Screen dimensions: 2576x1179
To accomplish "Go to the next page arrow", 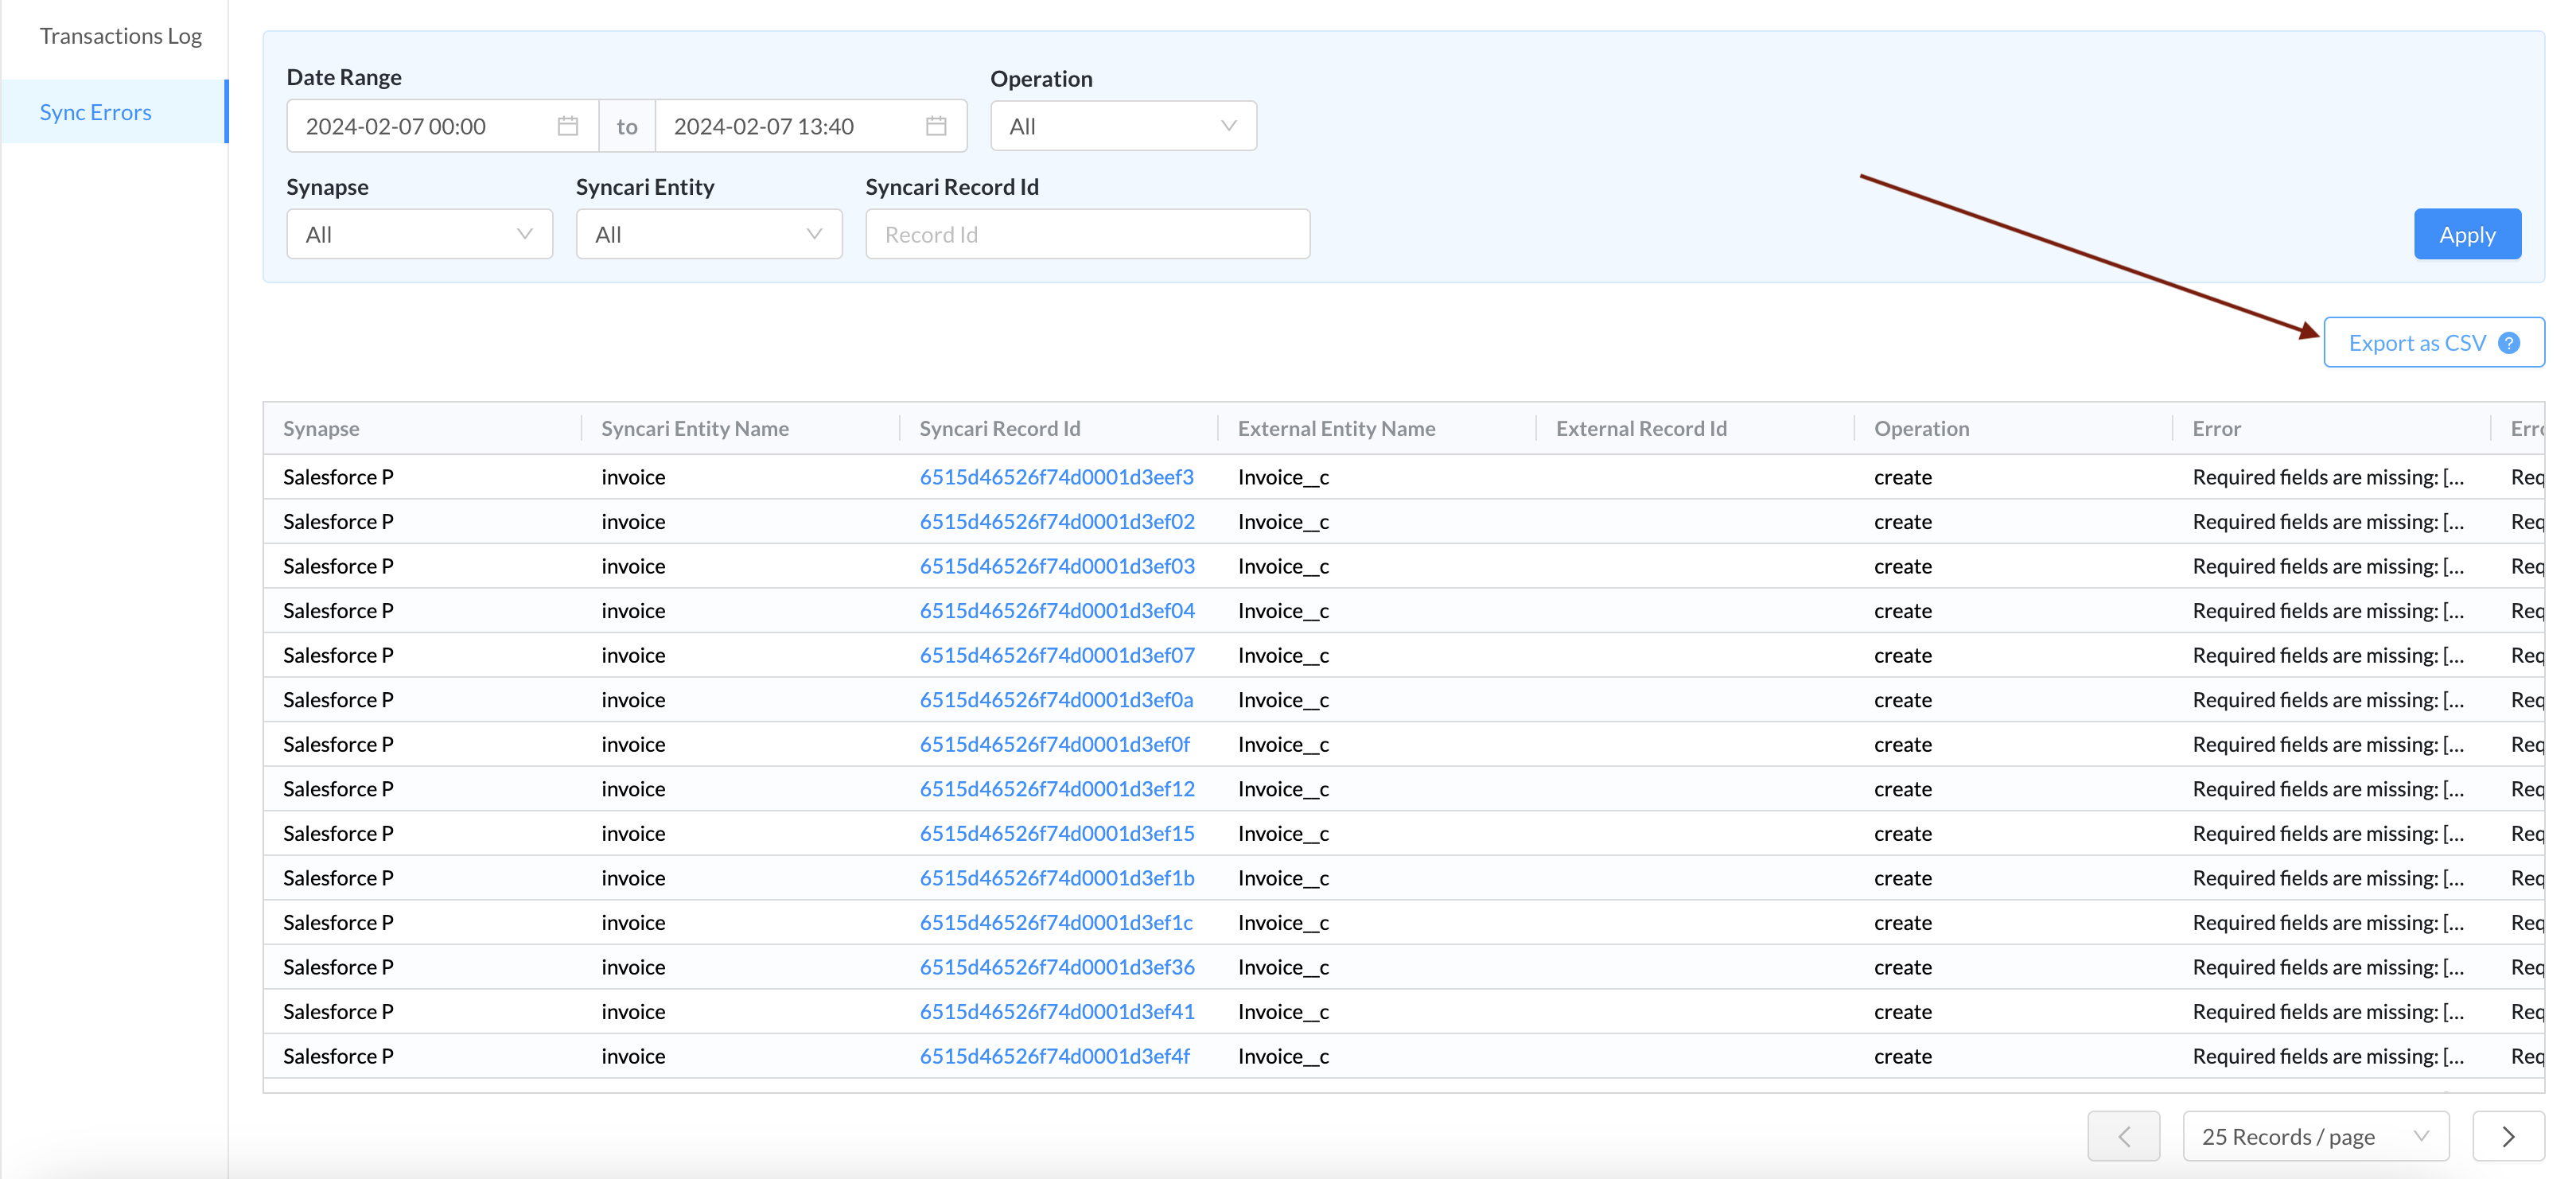I will point(2508,1136).
